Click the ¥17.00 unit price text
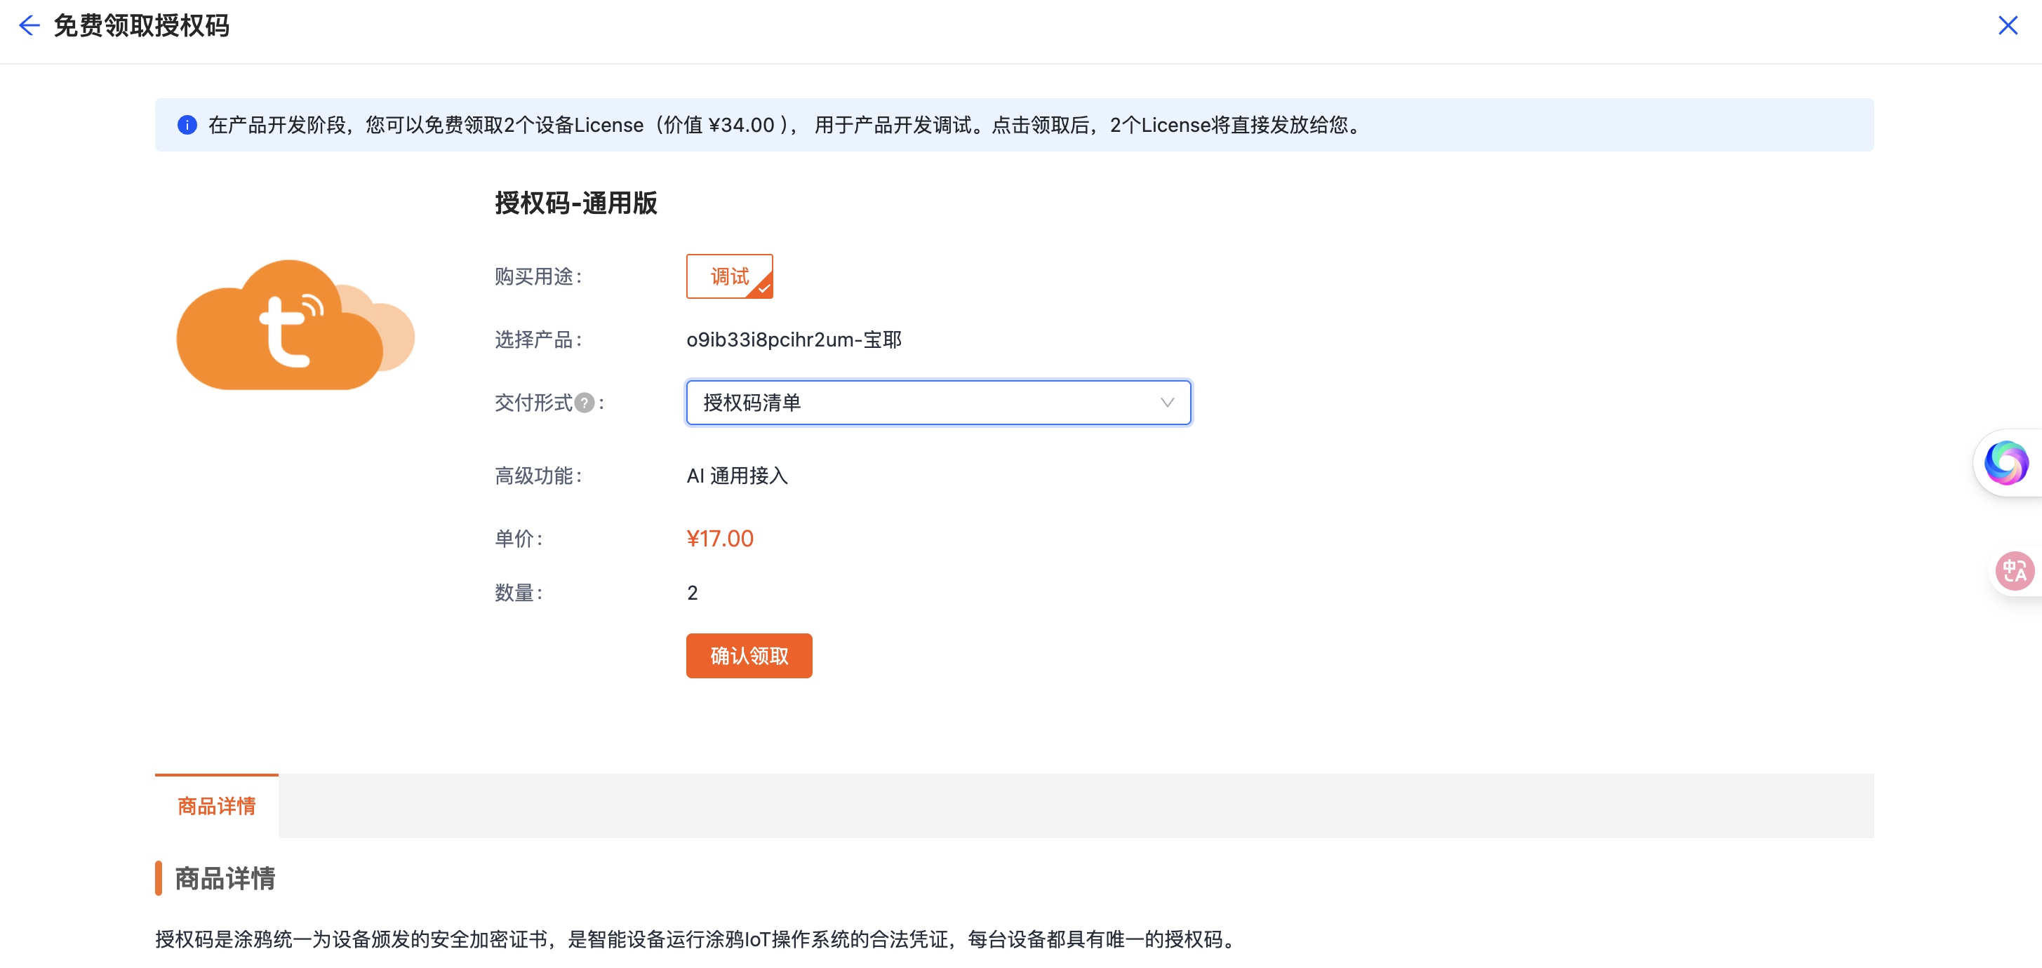The image size is (2042, 968). tap(720, 539)
